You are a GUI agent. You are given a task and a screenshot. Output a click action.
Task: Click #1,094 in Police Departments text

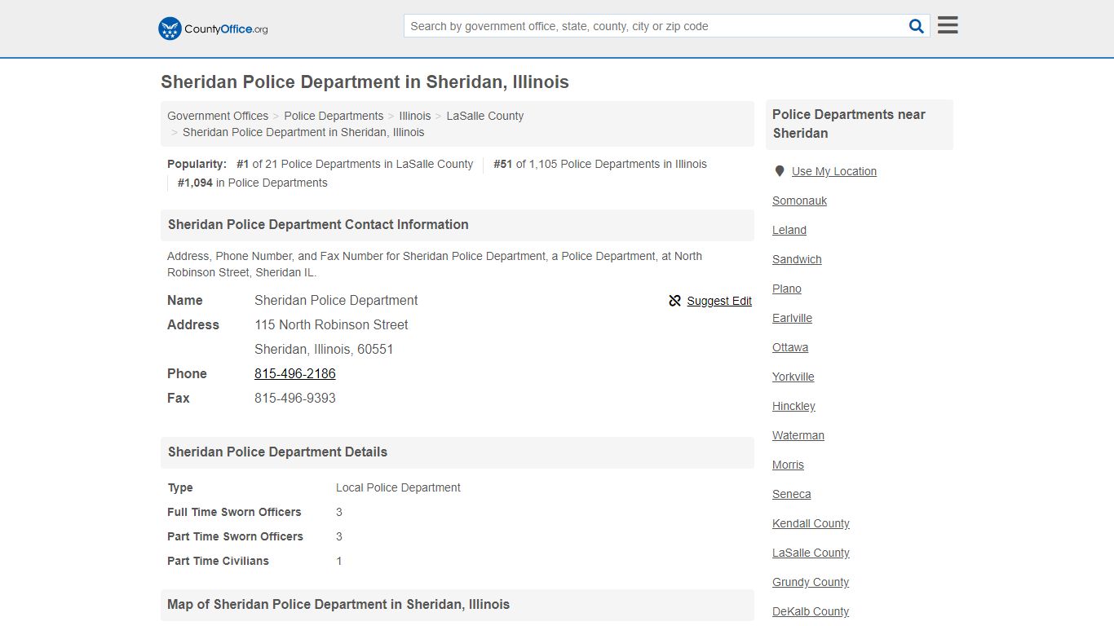pyautogui.click(x=253, y=183)
